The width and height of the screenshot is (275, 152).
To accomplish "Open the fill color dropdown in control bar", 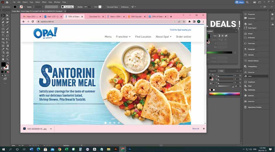I will 18,7.
